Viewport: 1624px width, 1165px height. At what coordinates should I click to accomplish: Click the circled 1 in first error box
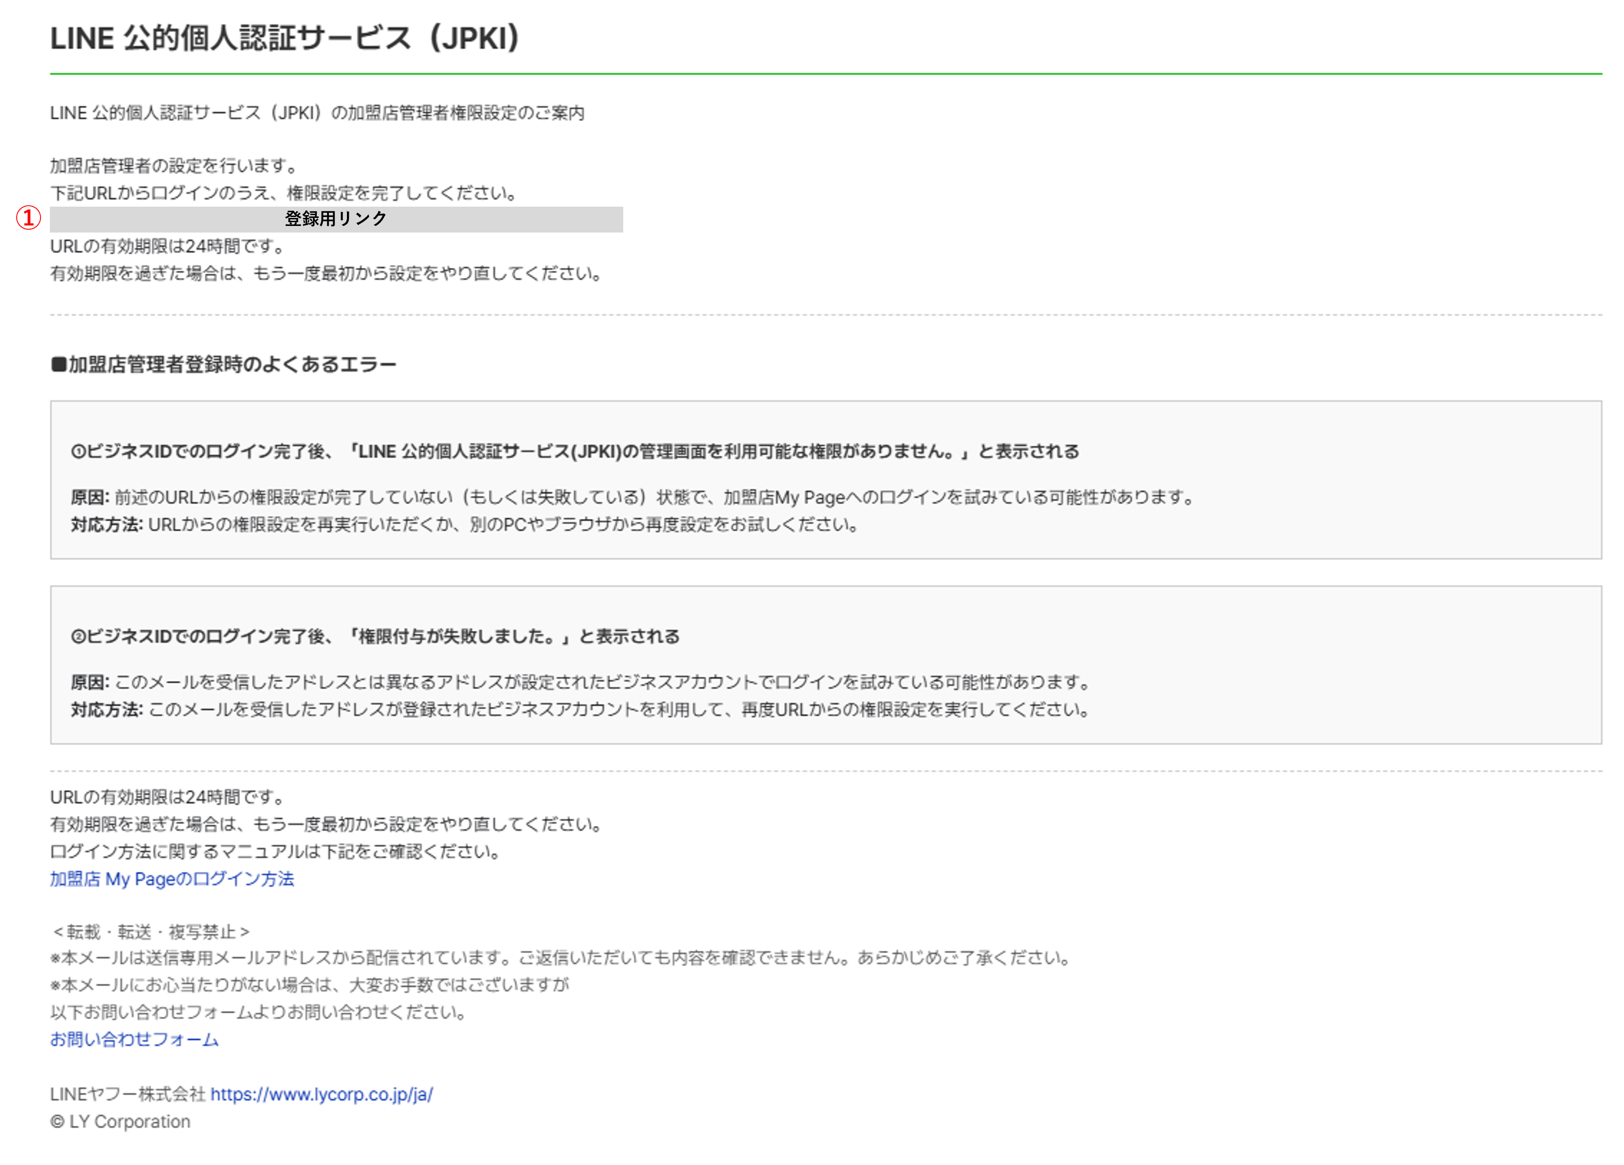click(78, 452)
